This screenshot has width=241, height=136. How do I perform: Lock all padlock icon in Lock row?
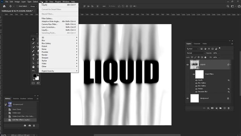[x=205, y=57]
